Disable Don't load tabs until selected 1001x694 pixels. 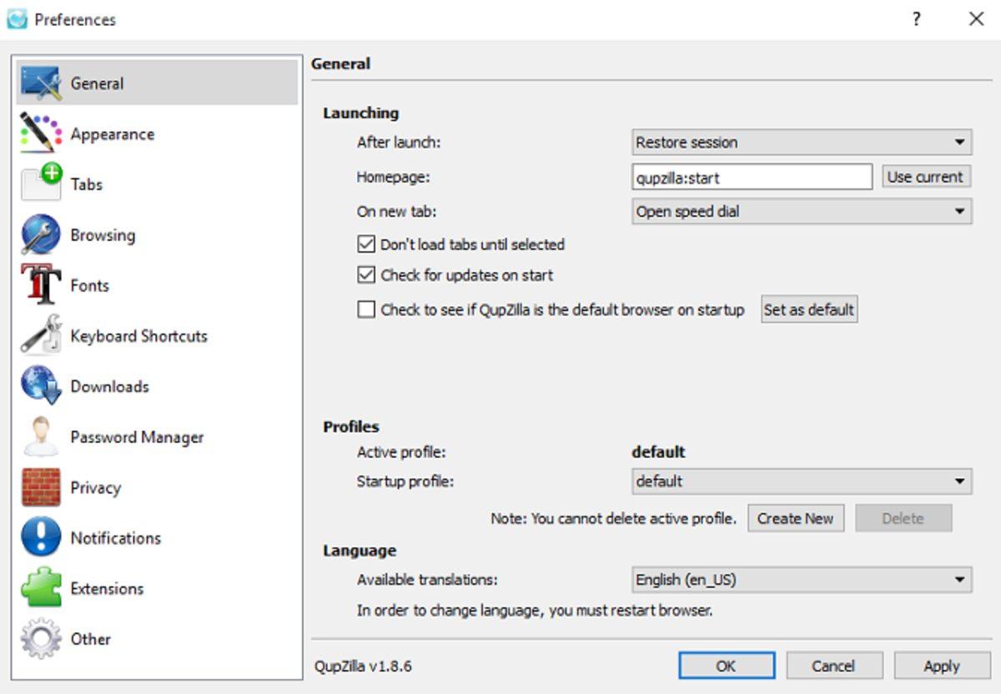pyautogui.click(x=366, y=244)
